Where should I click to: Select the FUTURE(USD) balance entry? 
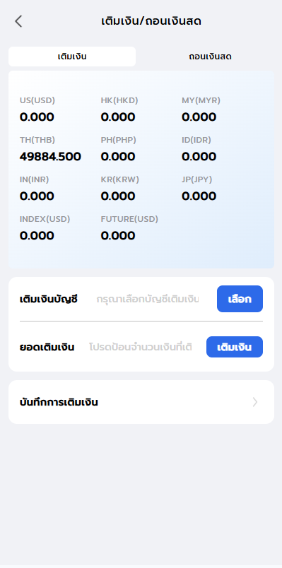click(129, 228)
